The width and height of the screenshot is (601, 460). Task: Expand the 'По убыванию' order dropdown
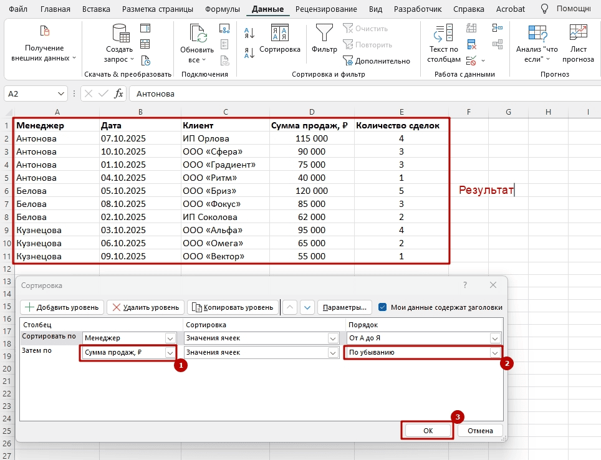(x=495, y=352)
